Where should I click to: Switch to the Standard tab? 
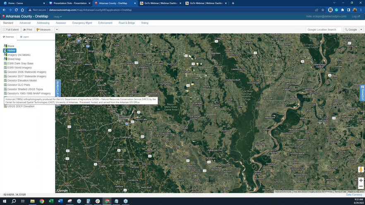click(8, 23)
